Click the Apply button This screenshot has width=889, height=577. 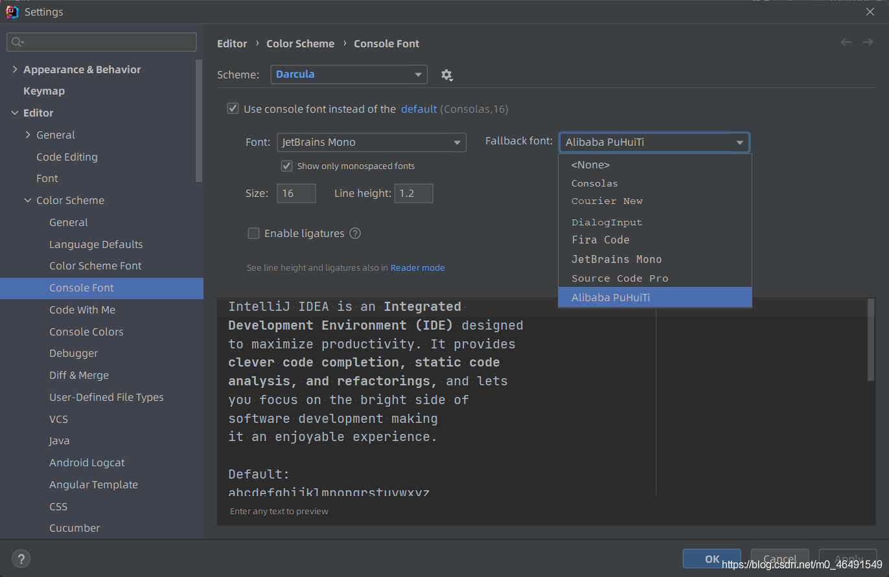click(848, 559)
